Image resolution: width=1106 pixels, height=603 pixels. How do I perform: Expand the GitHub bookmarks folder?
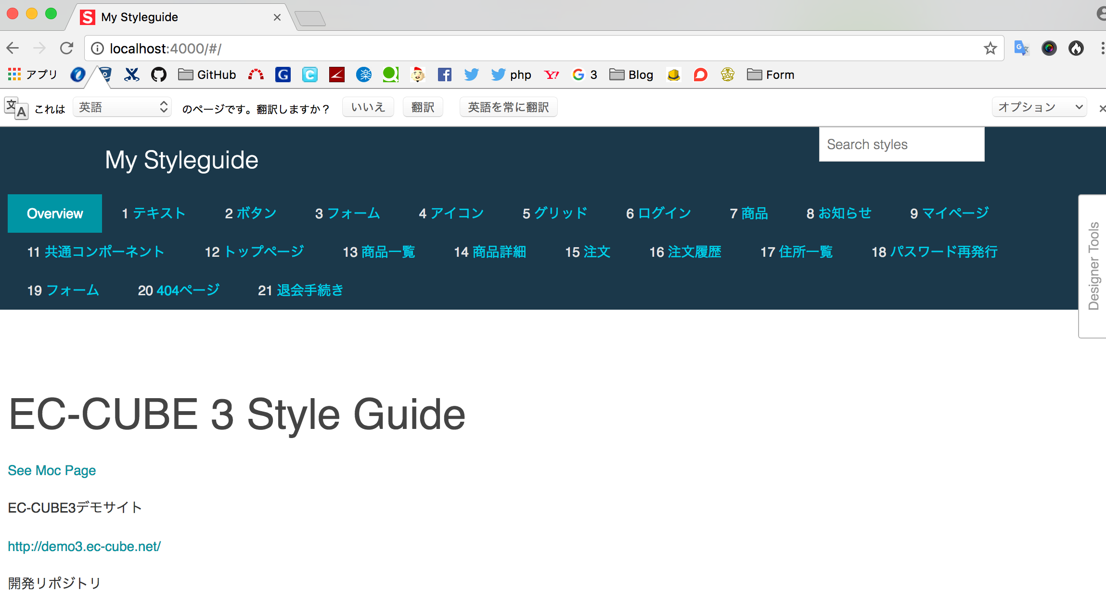207,75
